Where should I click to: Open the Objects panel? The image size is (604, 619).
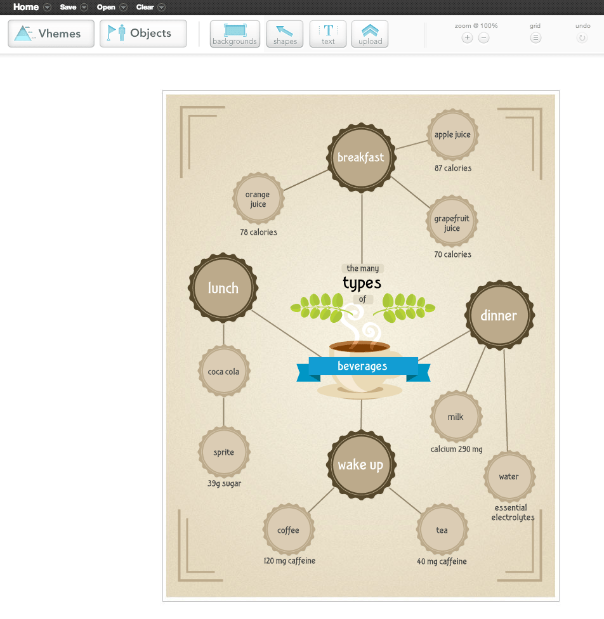pyautogui.click(x=143, y=34)
